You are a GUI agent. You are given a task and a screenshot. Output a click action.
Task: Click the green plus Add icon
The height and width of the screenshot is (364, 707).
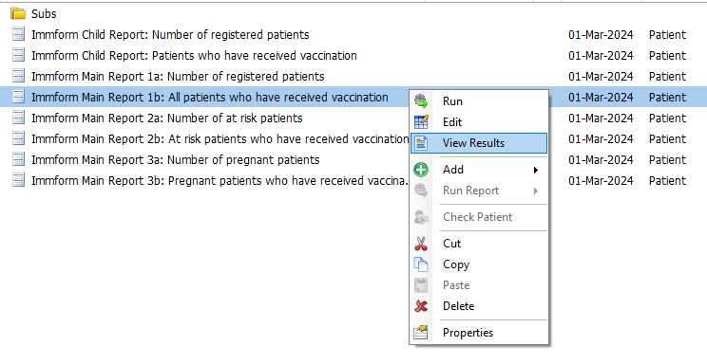pos(421,170)
